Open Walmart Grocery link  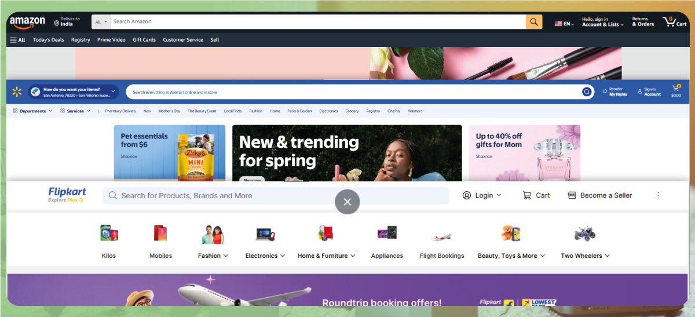[352, 111]
